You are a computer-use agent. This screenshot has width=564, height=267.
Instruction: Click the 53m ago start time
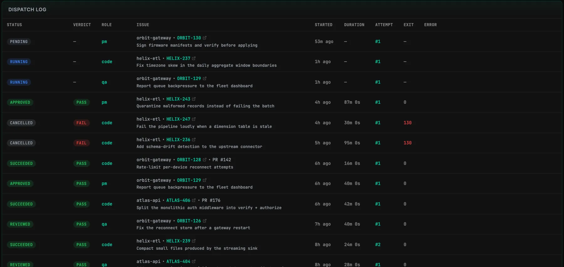click(324, 42)
